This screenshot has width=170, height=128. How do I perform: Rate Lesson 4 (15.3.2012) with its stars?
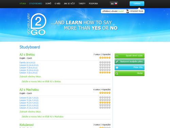click(105, 105)
